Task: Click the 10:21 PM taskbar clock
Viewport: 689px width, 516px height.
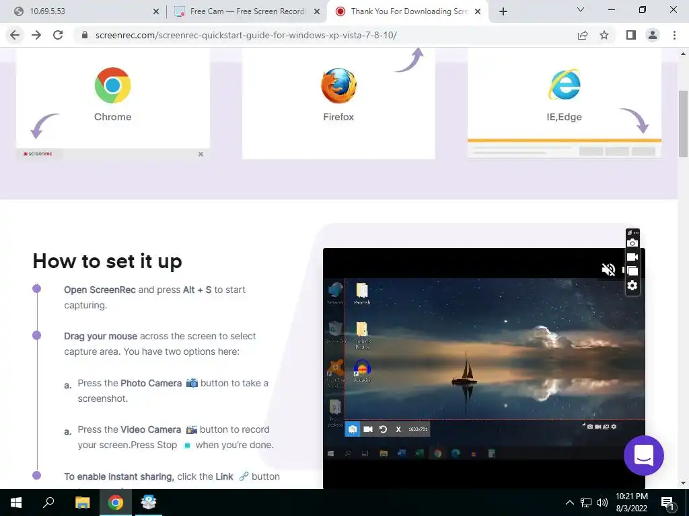Action: pos(632,503)
